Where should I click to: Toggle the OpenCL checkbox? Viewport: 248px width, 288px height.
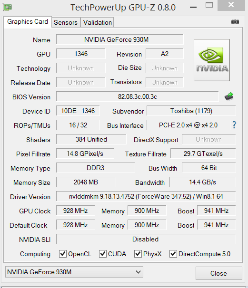62,254
